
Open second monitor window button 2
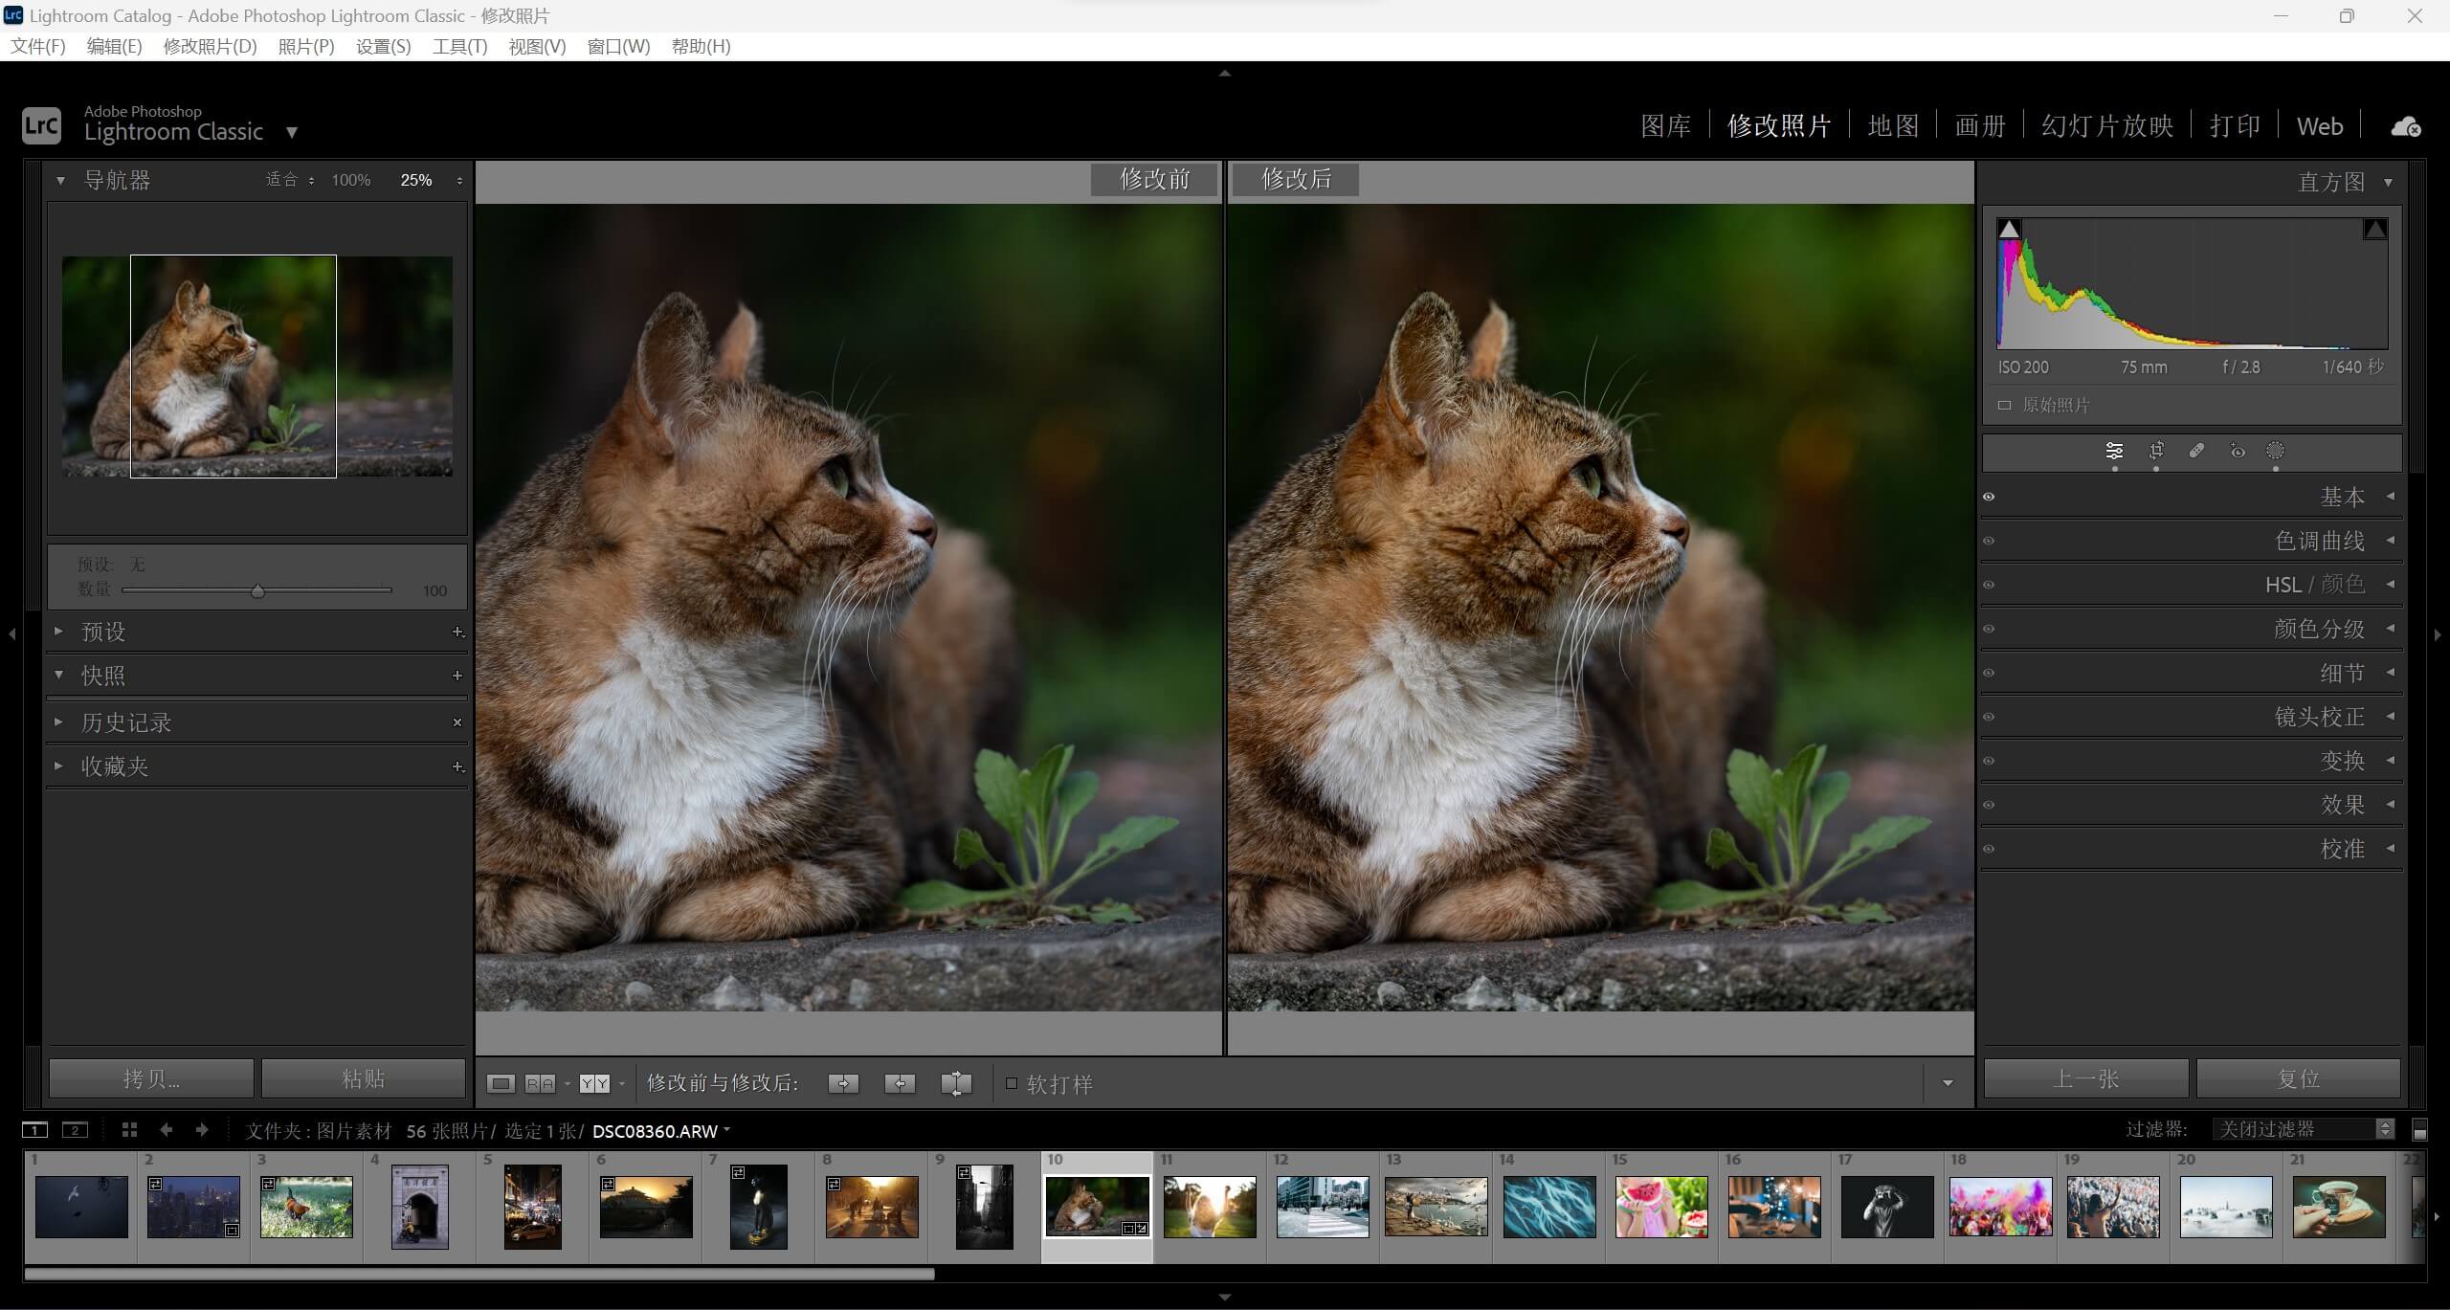point(75,1130)
